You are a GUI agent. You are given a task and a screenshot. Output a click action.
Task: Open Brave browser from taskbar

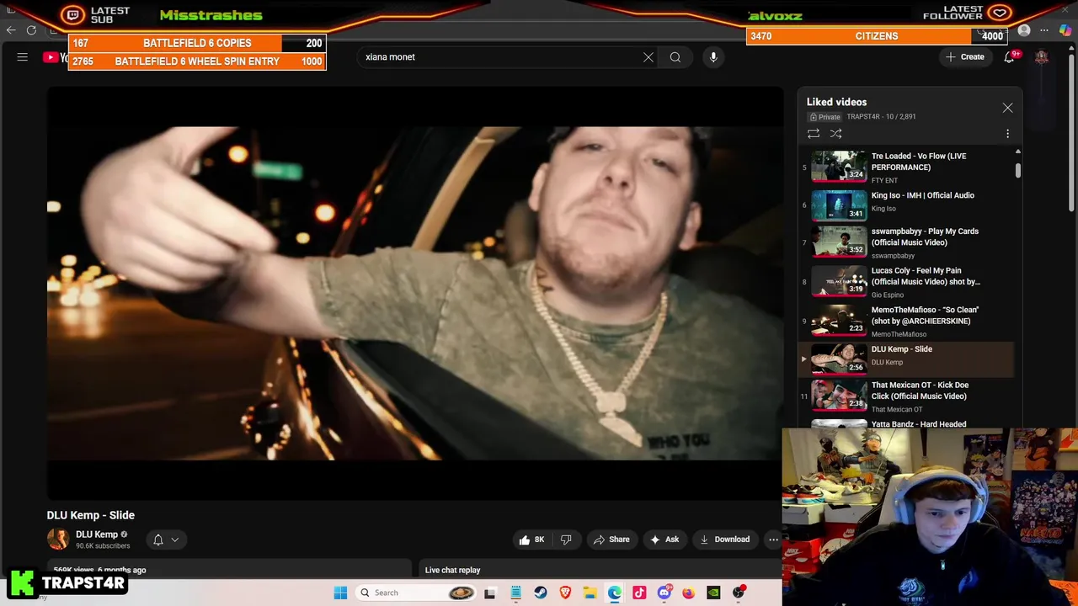coord(565,593)
